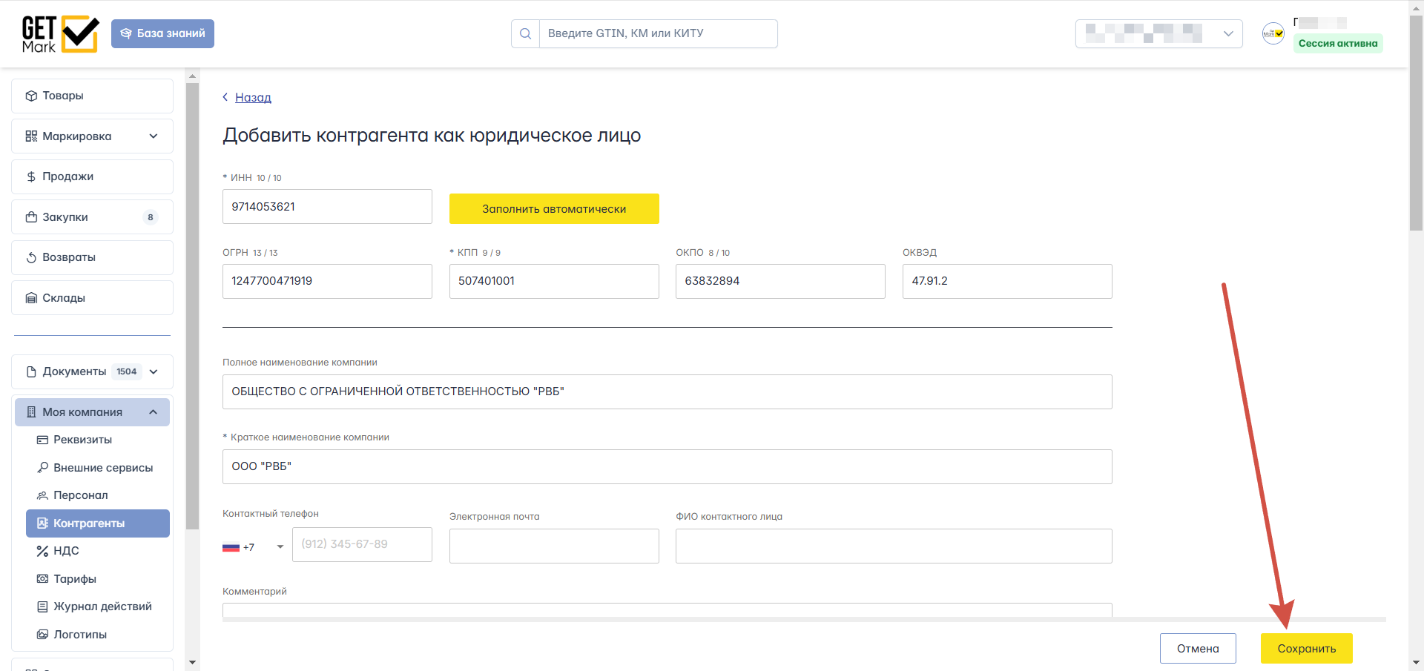Click the Заполнить автоматически button
Screen dimensions: 1424x671
click(x=554, y=208)
